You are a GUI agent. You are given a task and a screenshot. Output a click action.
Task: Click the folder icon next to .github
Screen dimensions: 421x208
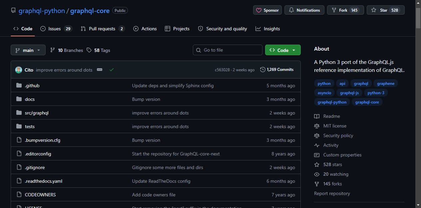(19, 86)
